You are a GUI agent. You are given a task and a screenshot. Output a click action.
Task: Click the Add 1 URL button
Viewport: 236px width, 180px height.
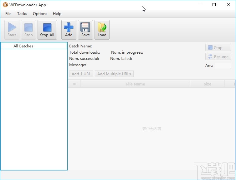81,74
